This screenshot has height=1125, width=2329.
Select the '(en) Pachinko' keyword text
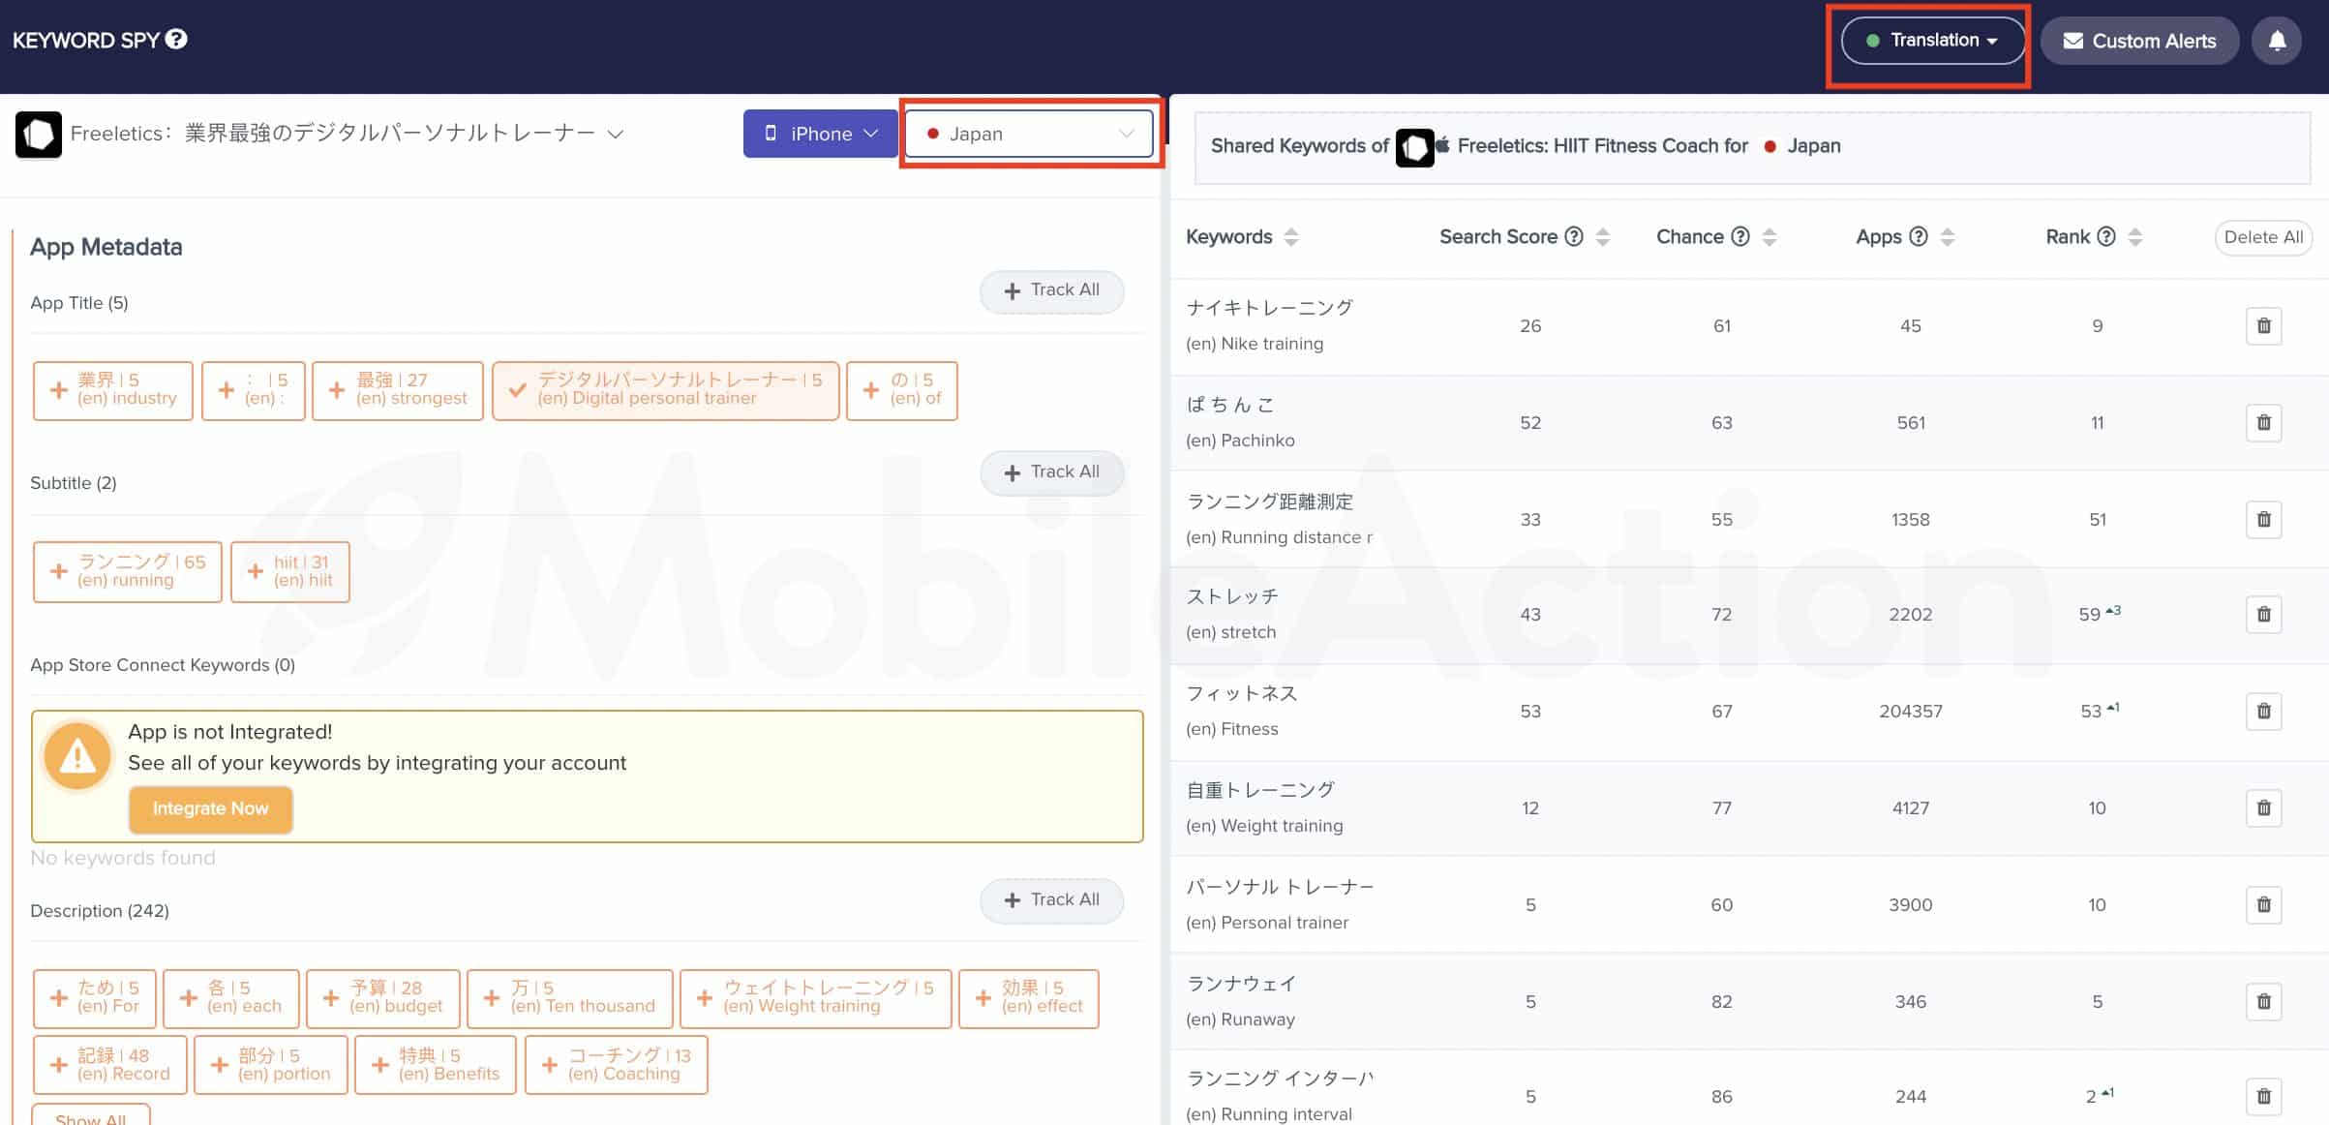tap(1240, 441)
